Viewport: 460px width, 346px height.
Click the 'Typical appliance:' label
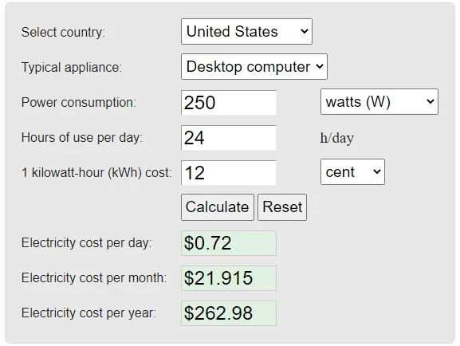(72, 67)
